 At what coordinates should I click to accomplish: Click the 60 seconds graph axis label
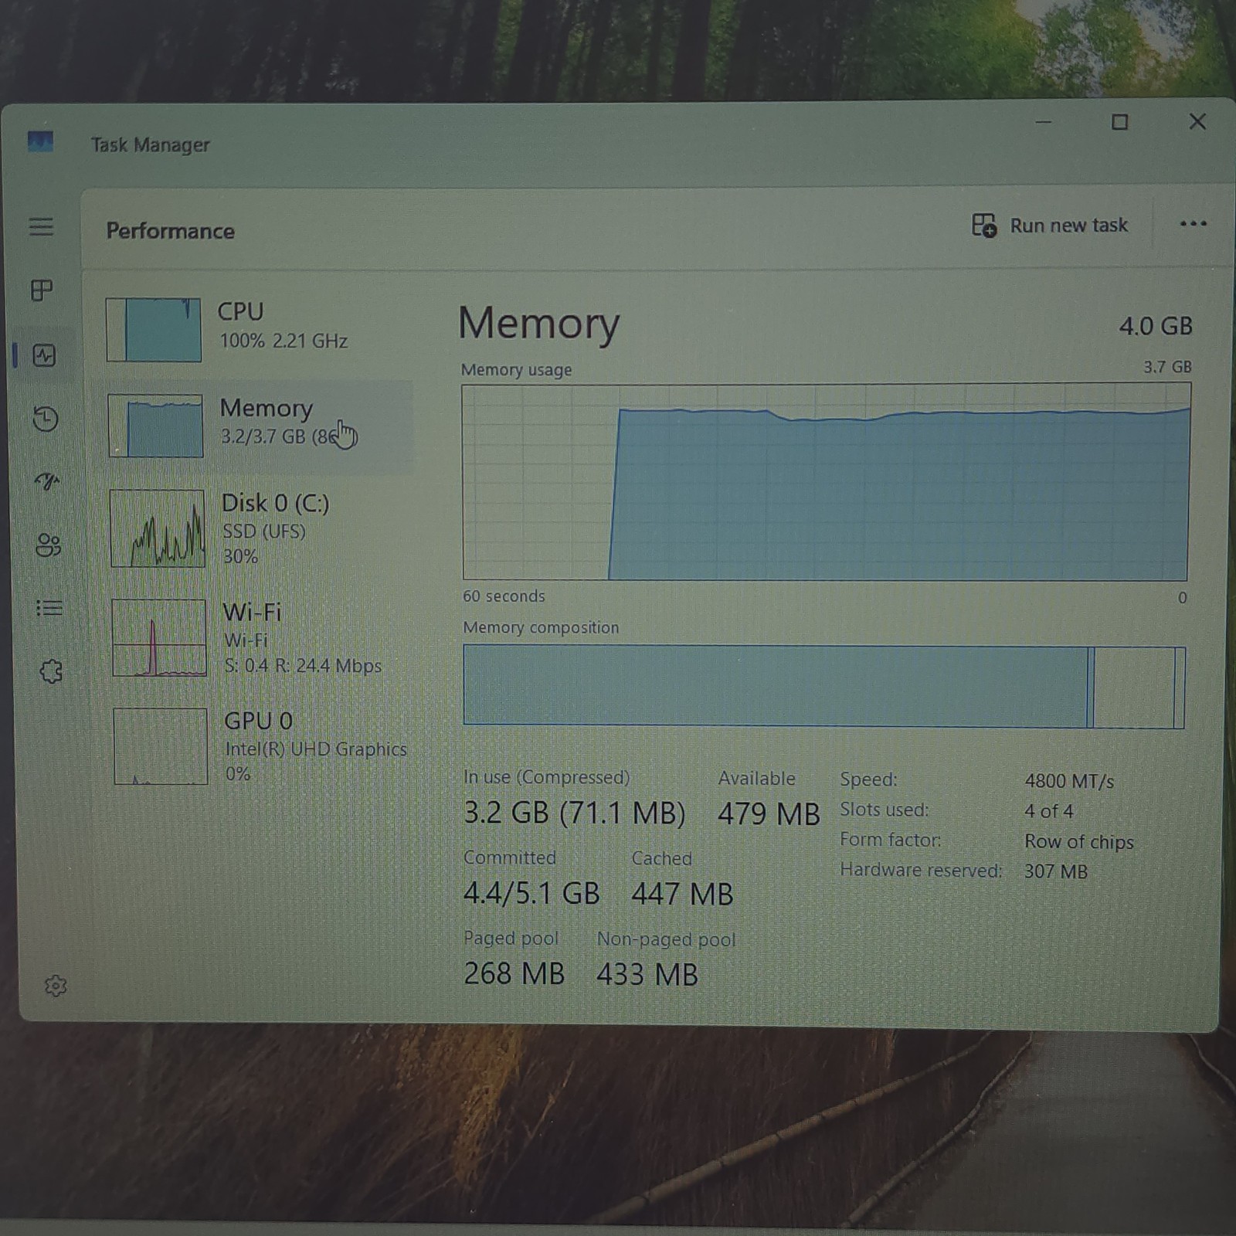504,596
